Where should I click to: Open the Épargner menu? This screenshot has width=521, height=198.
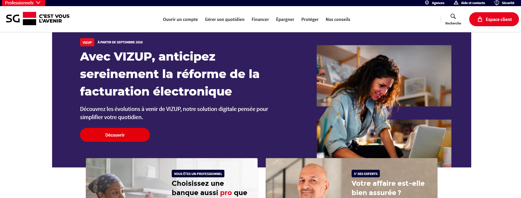click(x=285, y=20)
